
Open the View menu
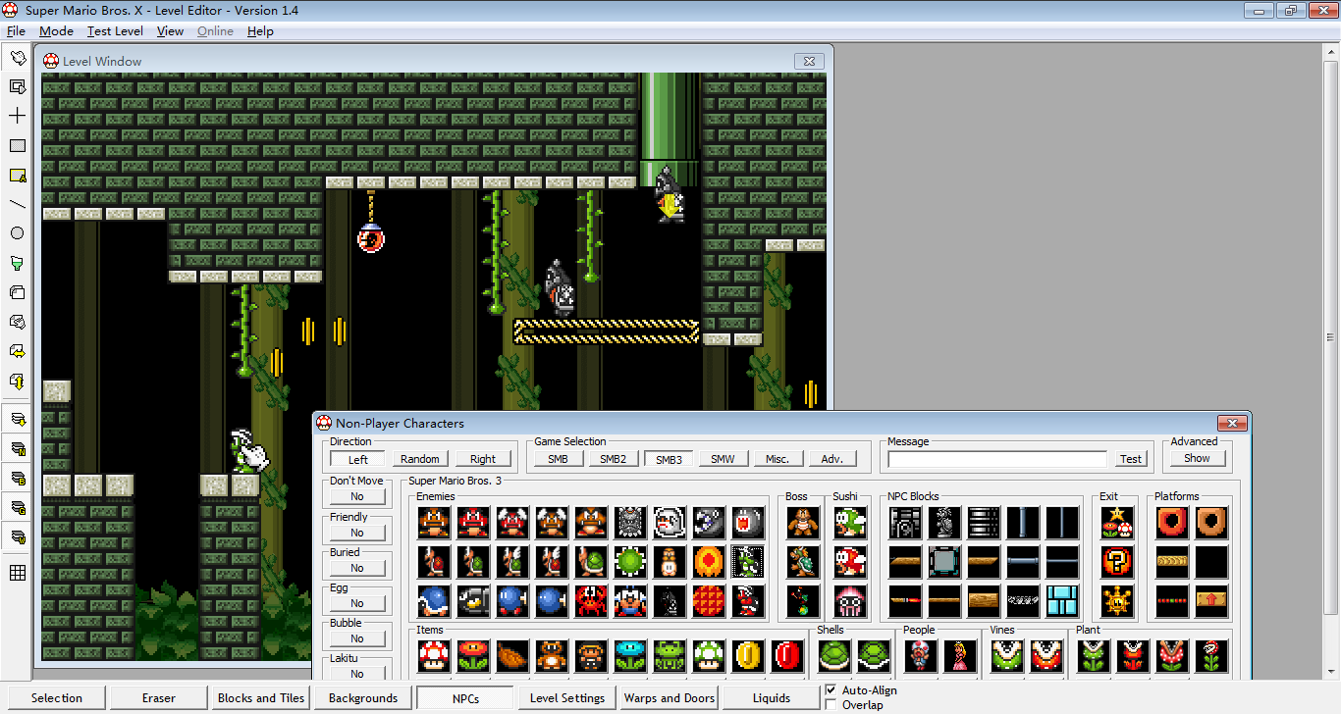170,31
